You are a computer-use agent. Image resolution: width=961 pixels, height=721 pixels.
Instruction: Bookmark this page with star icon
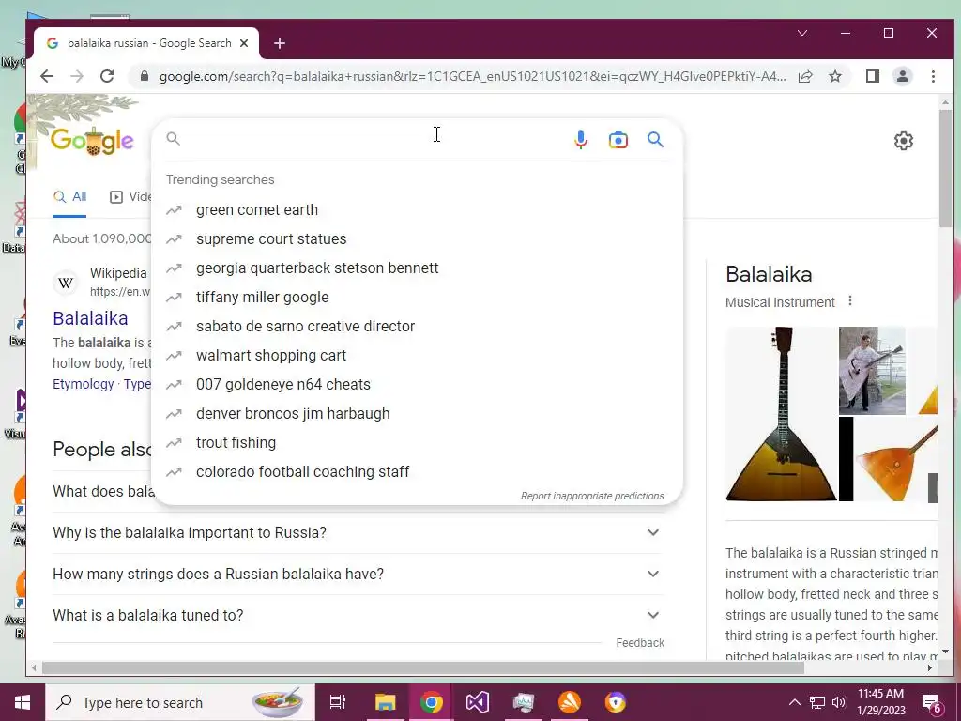[x=834, y=76]
